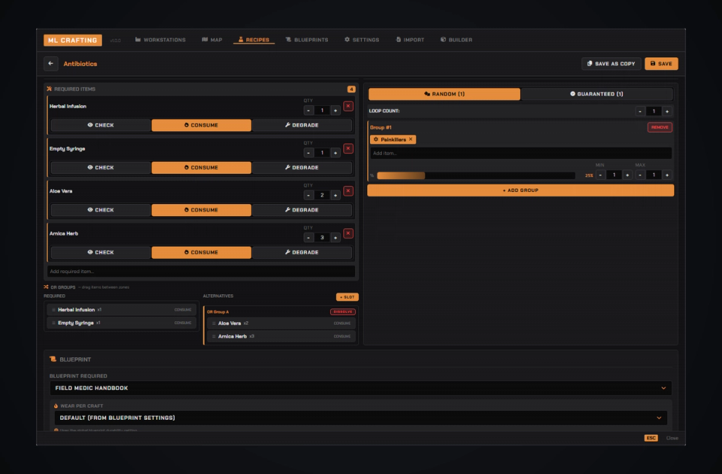Add a new random group
Image resolution: width=722 pixels, height=474 pixels.
click(520, 190)
